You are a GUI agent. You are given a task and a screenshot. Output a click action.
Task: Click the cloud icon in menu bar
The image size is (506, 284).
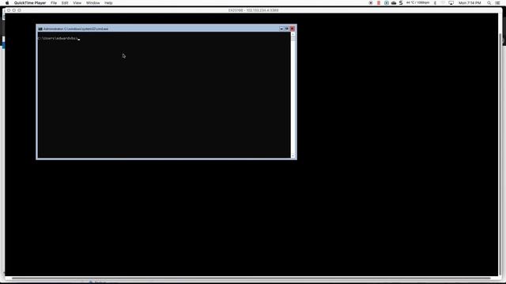coord(394,3)
